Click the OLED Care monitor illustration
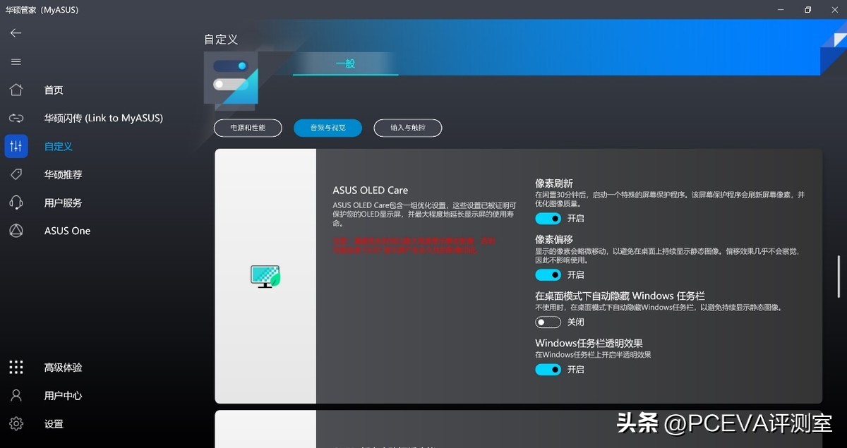Screen dimensions: 847x448 tap(265, 277)
